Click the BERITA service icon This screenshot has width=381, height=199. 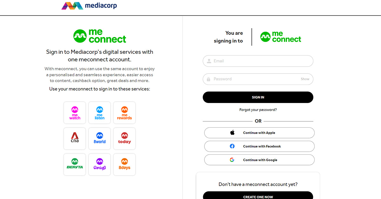[x=75, y=164]
